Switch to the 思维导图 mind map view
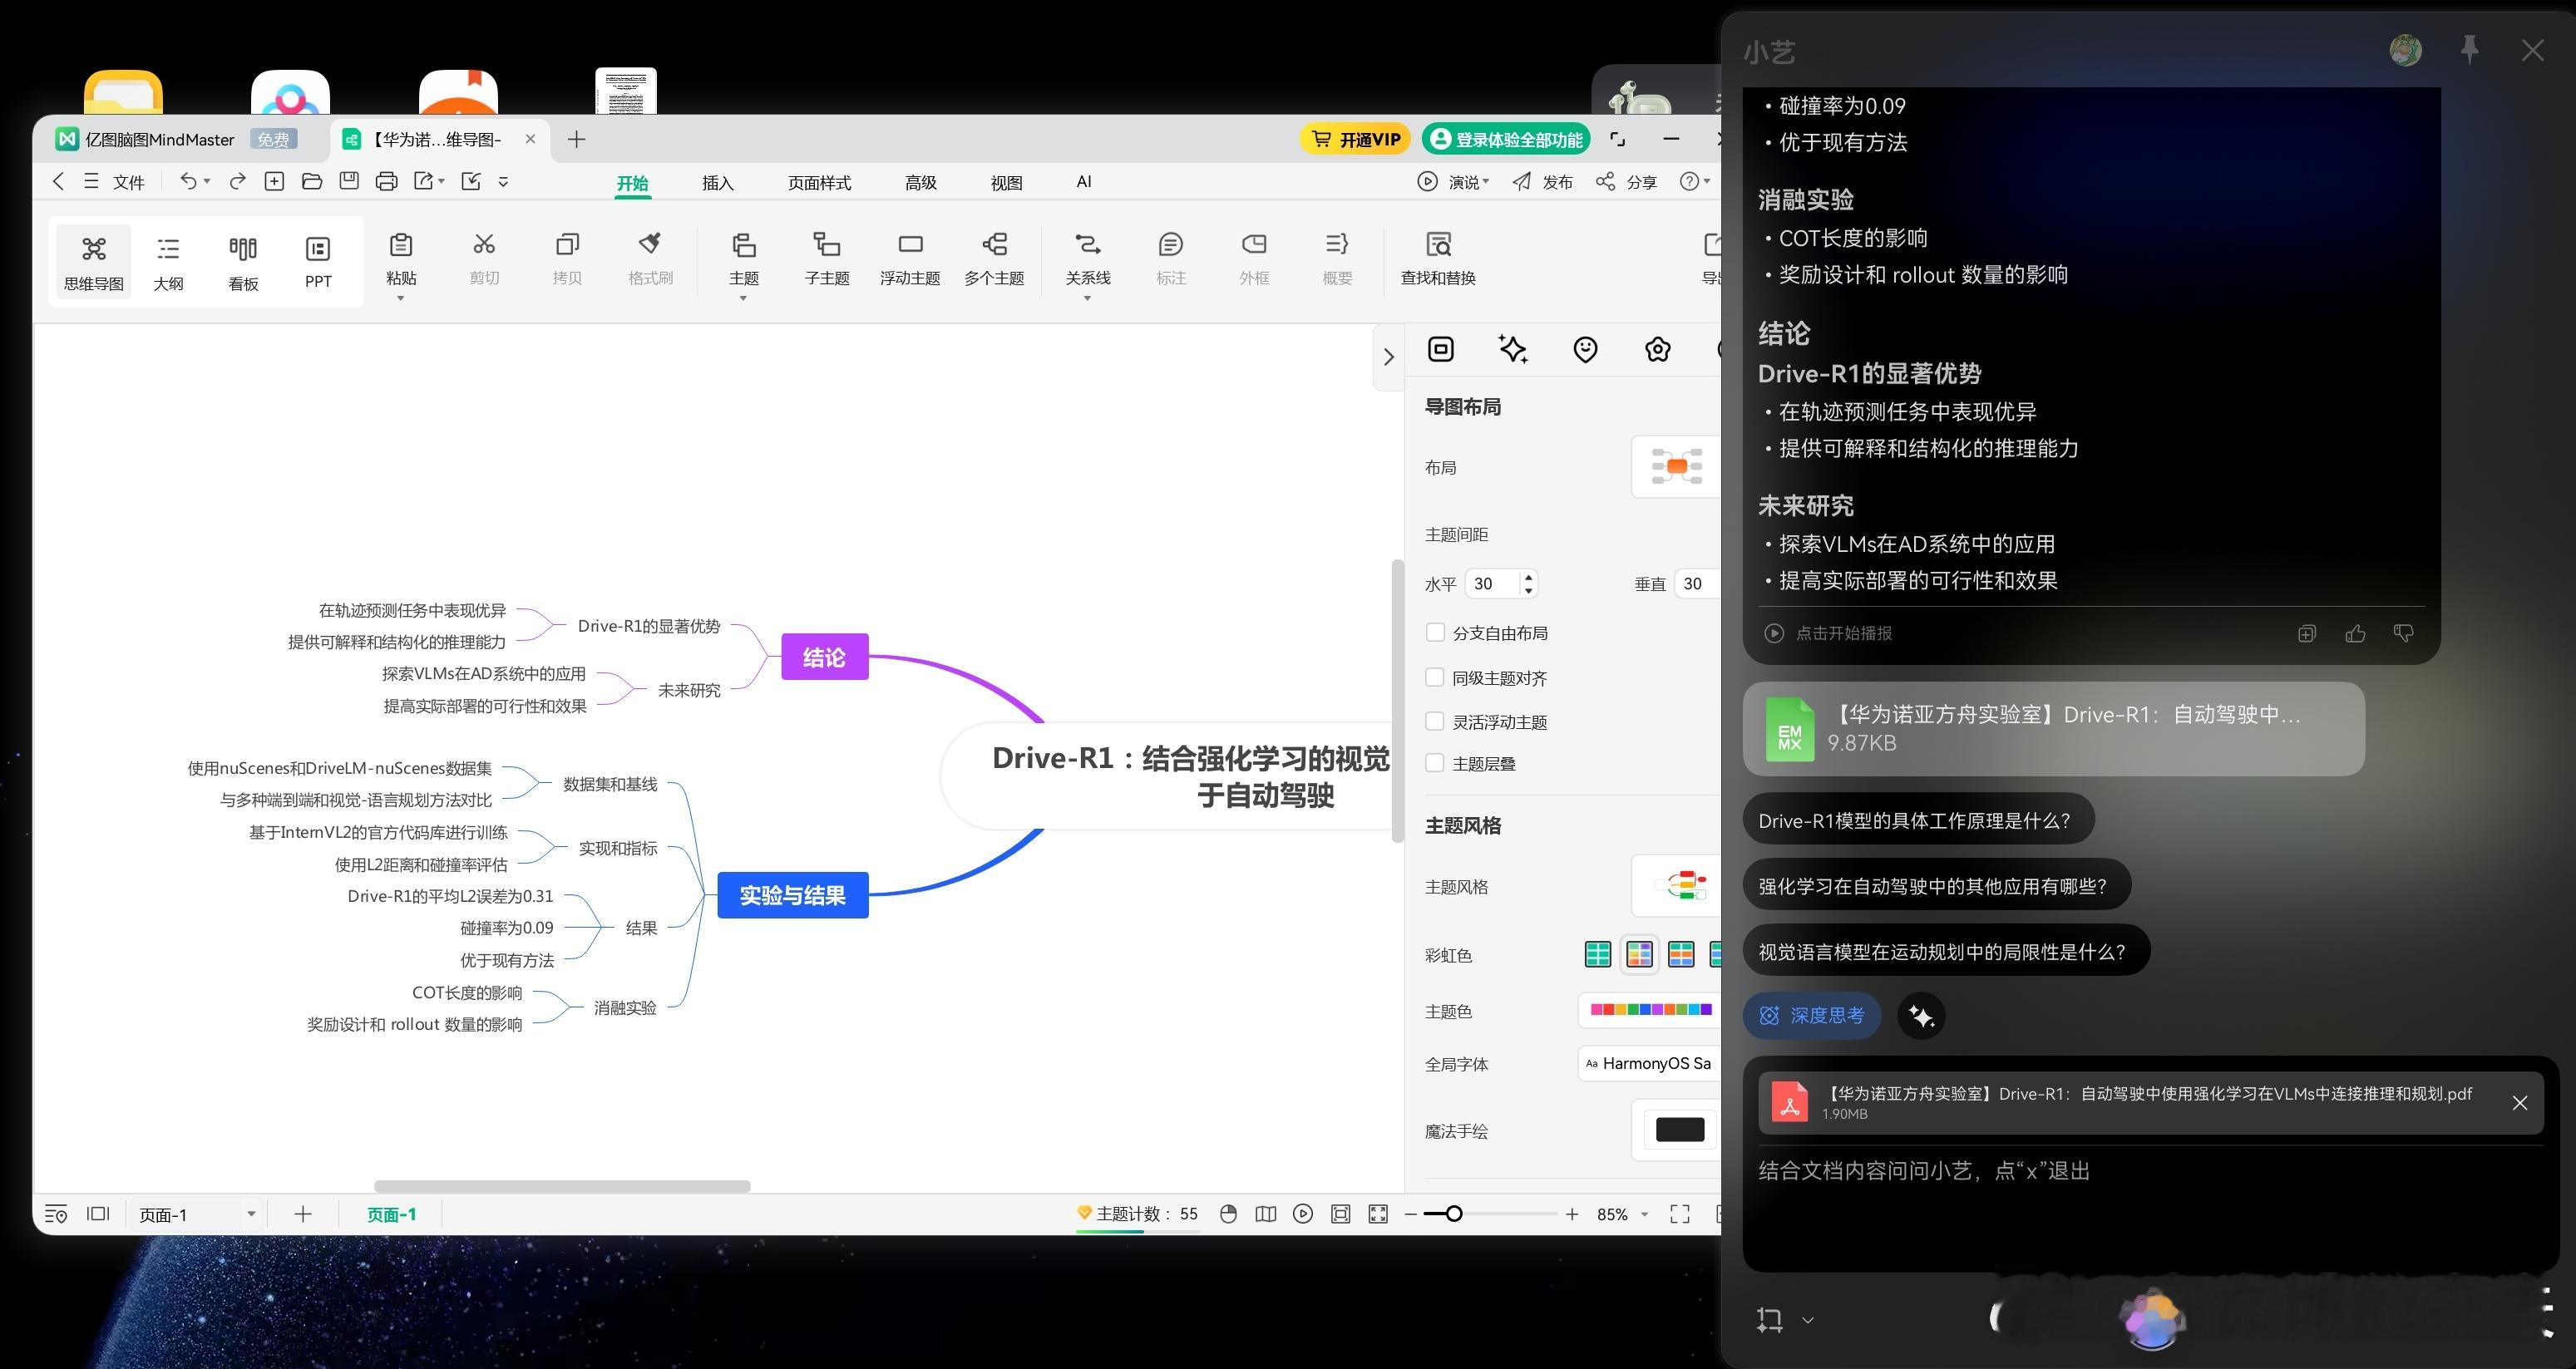 tap(94, 262)
